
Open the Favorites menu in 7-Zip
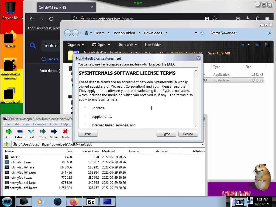(x=39, y=124)
